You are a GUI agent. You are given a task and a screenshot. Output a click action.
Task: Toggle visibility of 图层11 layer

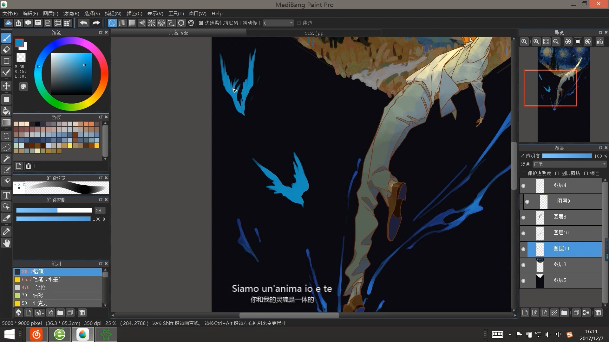pos(524,248)
